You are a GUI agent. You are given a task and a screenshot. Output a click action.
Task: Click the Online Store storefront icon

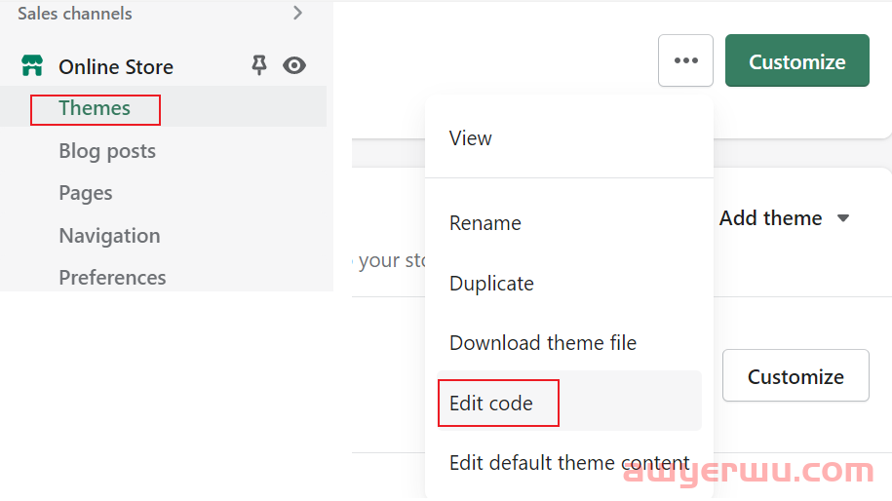click(32, 66)
